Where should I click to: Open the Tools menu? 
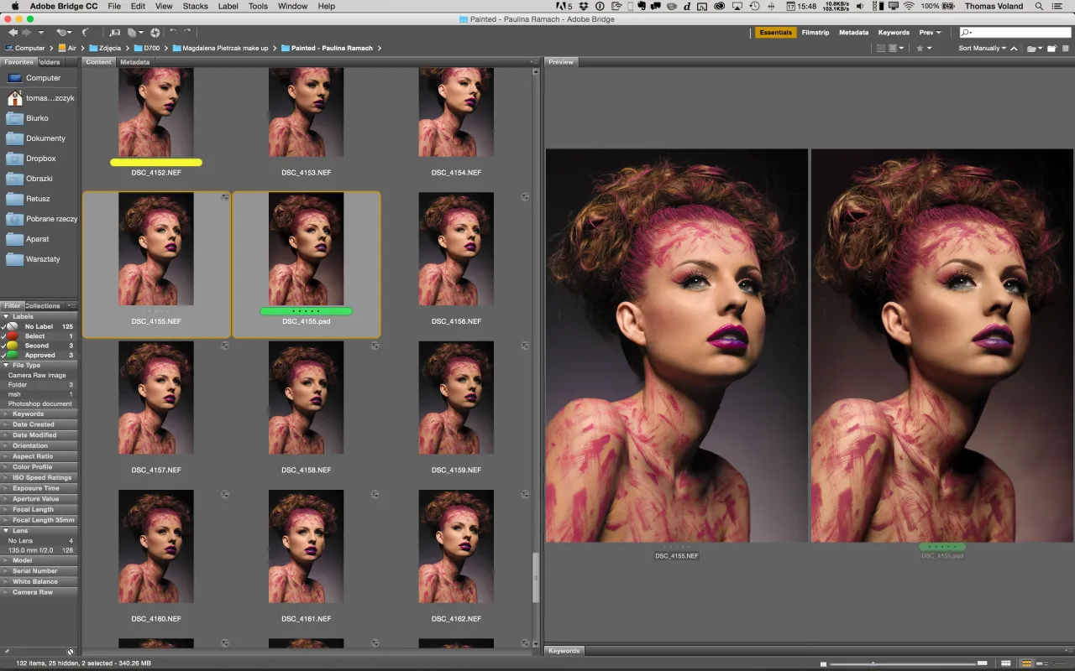point(257,6)
